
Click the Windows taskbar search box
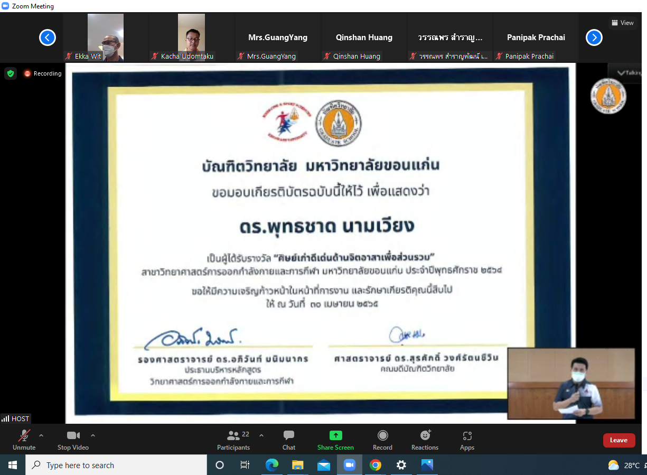116,465
